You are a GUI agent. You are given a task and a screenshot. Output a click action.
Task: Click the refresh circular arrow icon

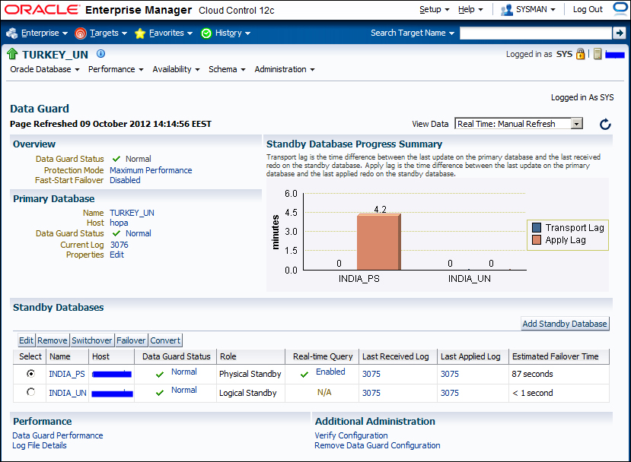pos(605,124)
